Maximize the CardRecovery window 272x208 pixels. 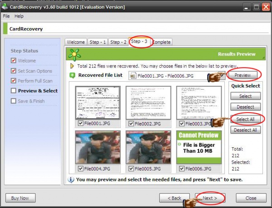point(256,7)
